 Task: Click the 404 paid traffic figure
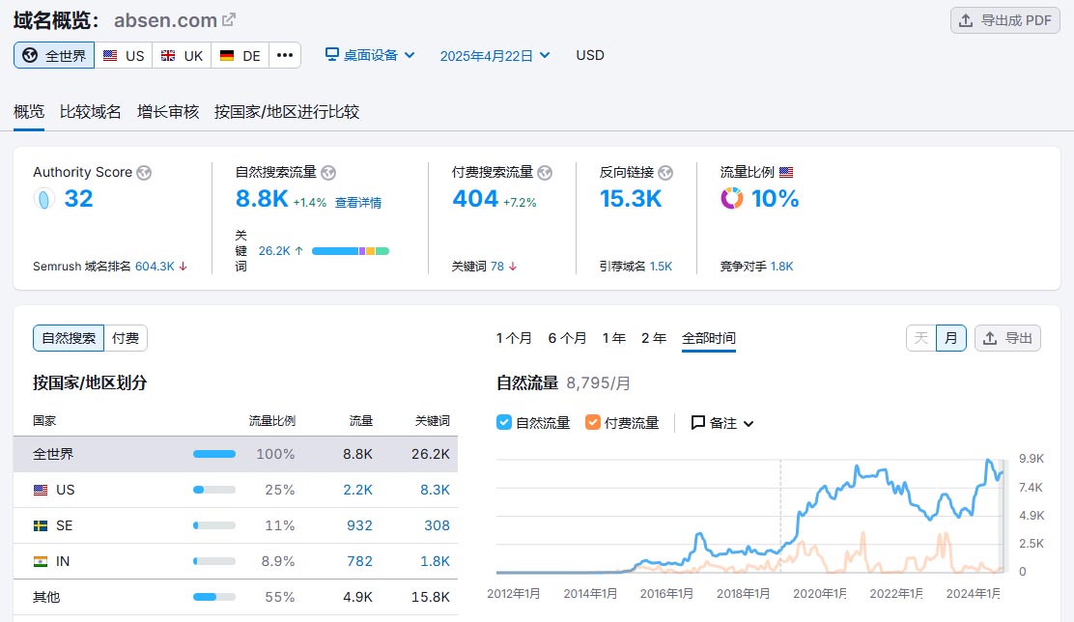475,199
